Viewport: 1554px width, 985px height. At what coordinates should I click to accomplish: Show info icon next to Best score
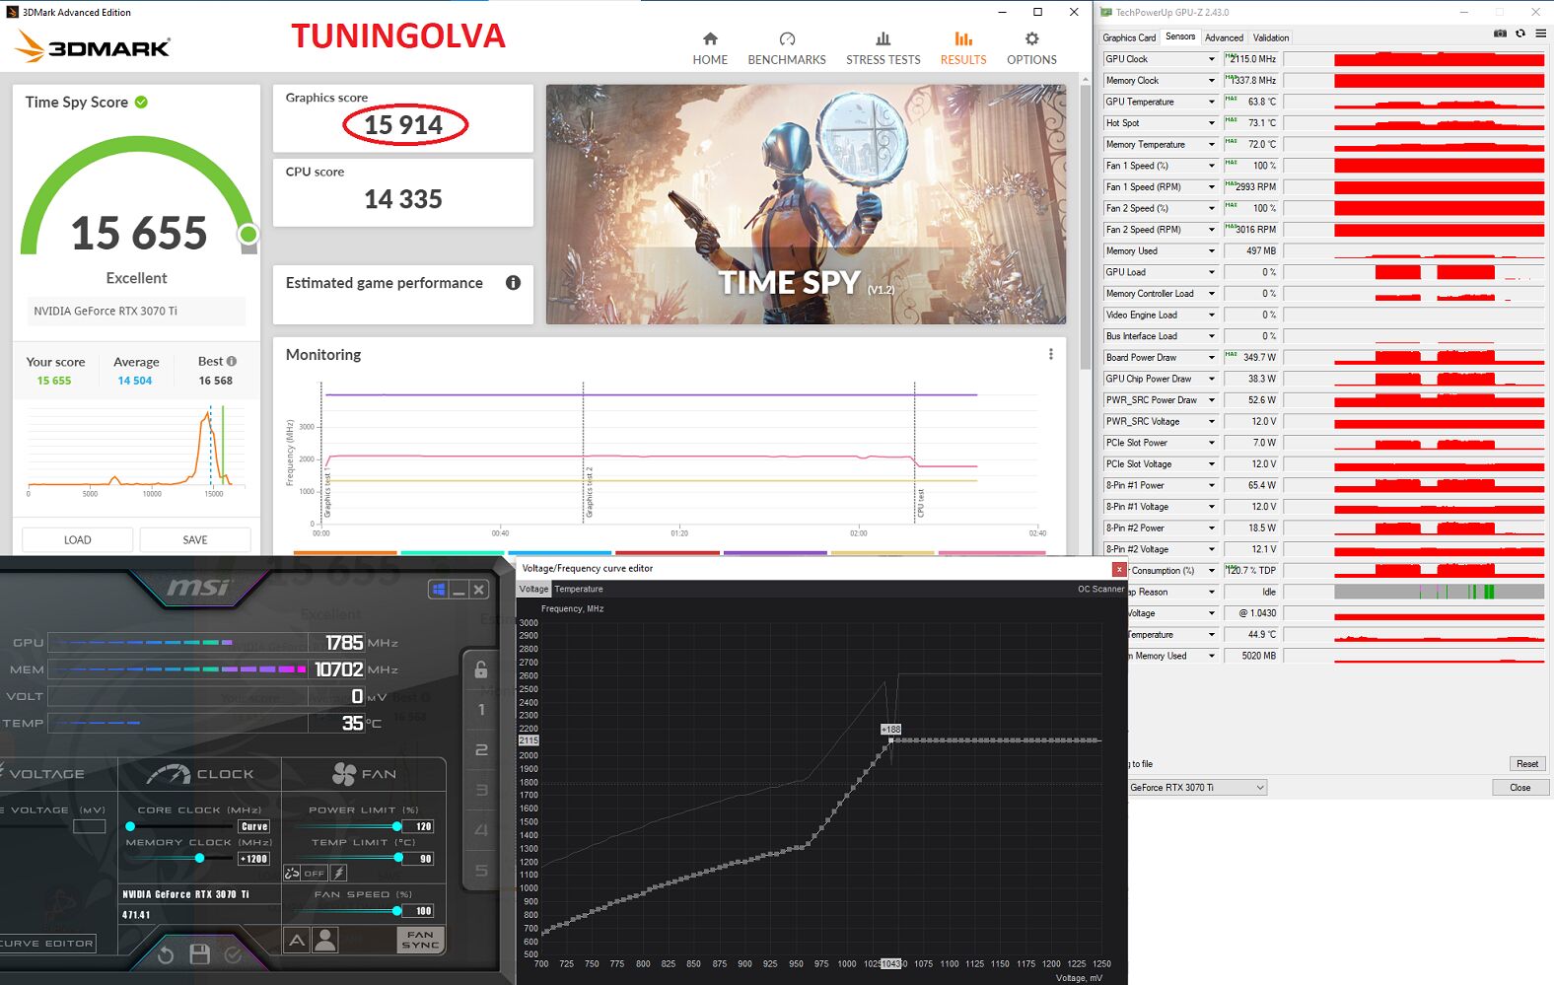coord(232,361)
